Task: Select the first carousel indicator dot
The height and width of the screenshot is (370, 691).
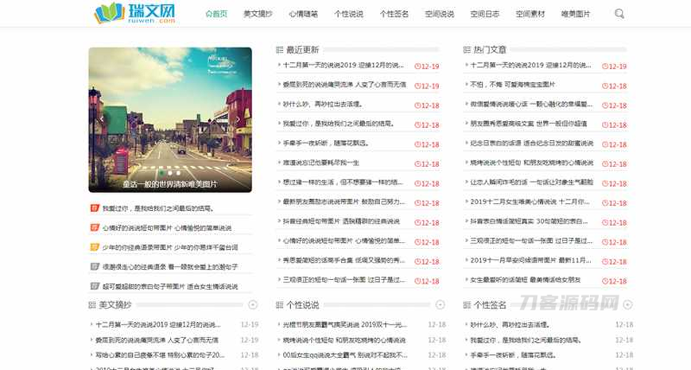Action: coord(161,172)
